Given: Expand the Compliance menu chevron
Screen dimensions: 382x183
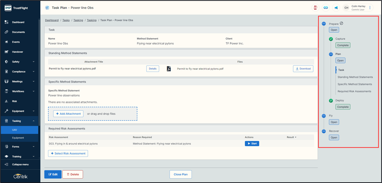Looking at the screenshot, I should click(34, 72).
